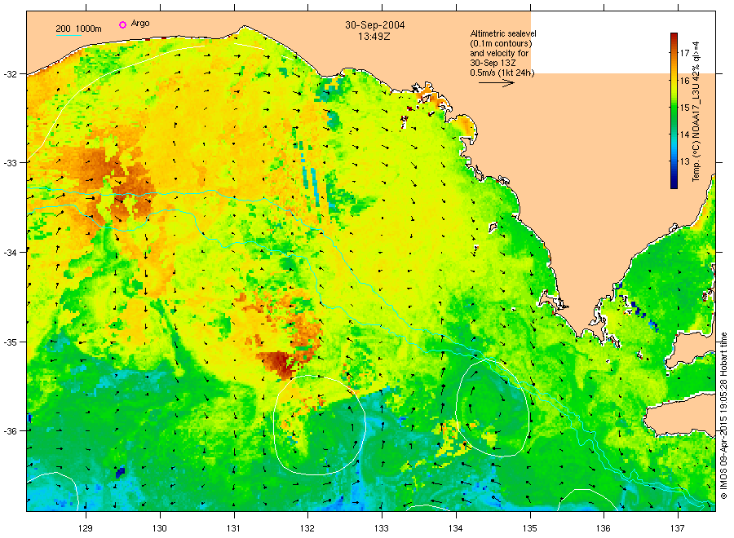This screenshot has height=538, width=734.
Task: Click the '133' longitude axis label
Action: pyautogui.click(x=382, y=528)
